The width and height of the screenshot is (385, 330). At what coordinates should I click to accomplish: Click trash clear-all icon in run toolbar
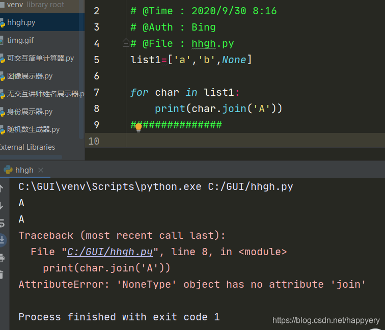coord(2,274)
